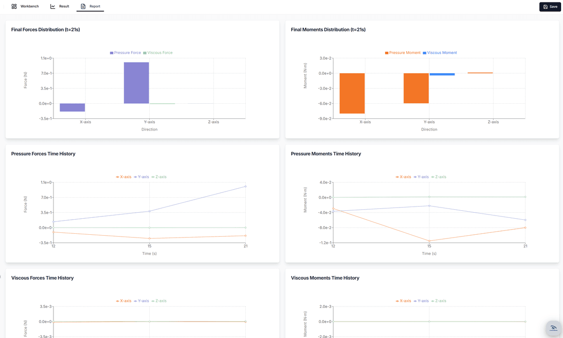Click the Viscous Moments Time History heading

pos(325,278)
